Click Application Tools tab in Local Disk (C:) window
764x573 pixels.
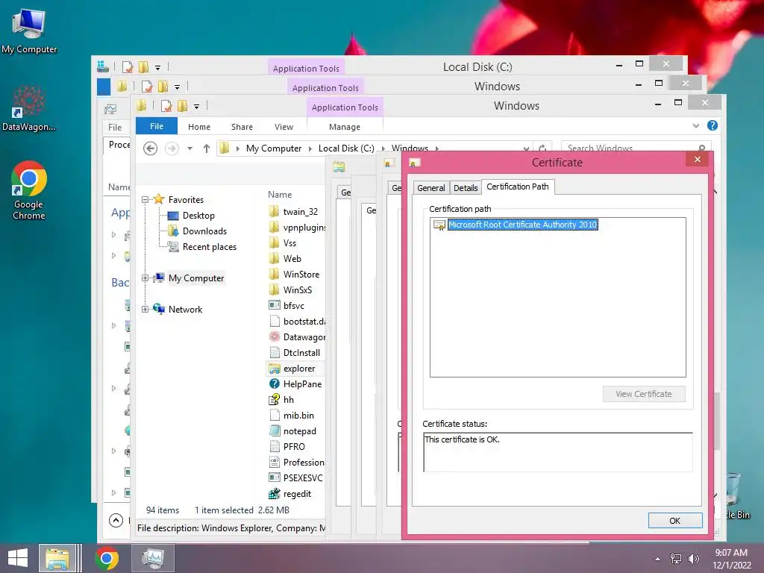coord(305,68)
